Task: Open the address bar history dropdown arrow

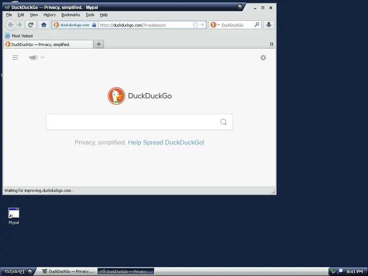Action: pos(203,25)
